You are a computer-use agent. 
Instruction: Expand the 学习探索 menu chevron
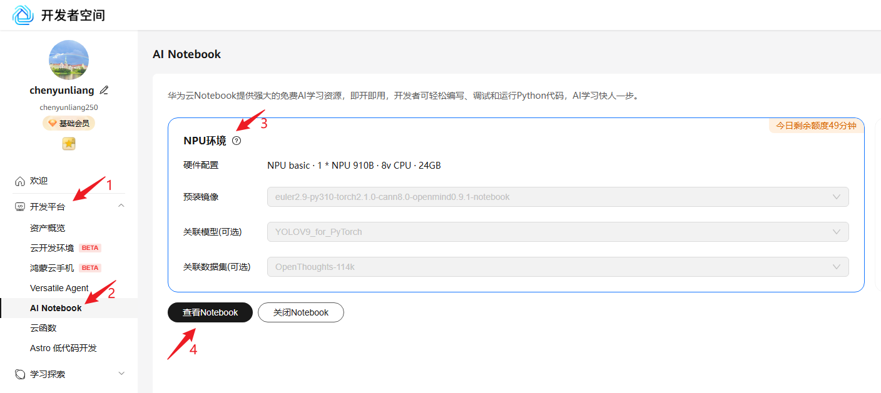tap(121, 374)
